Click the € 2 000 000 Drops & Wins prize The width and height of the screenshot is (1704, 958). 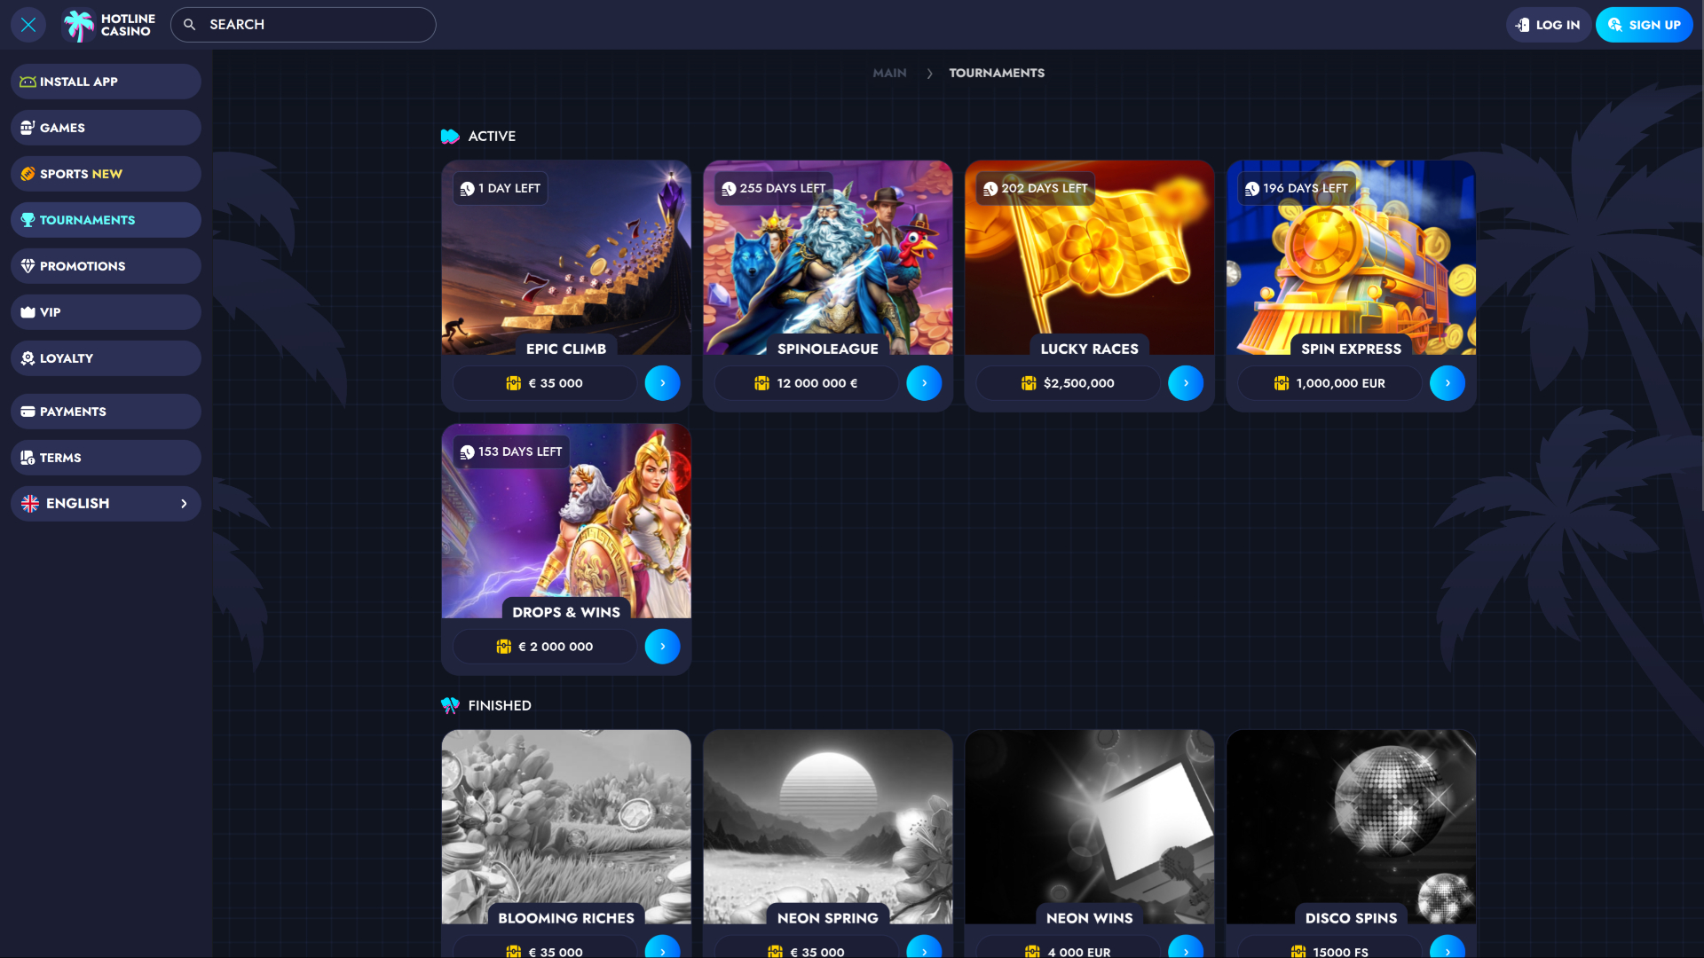click(545, 647)
